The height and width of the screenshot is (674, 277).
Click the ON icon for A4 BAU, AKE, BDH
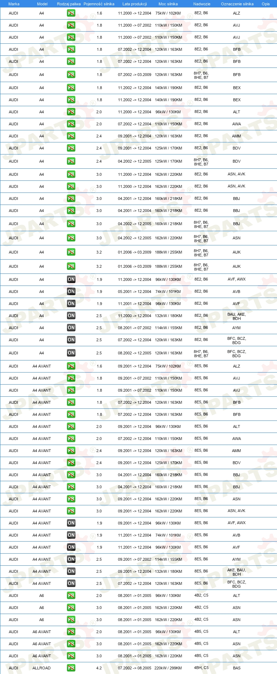tap(71, 316)
